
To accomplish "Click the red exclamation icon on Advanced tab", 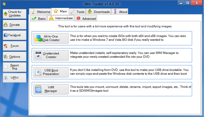I will click(x=78, y=18).
